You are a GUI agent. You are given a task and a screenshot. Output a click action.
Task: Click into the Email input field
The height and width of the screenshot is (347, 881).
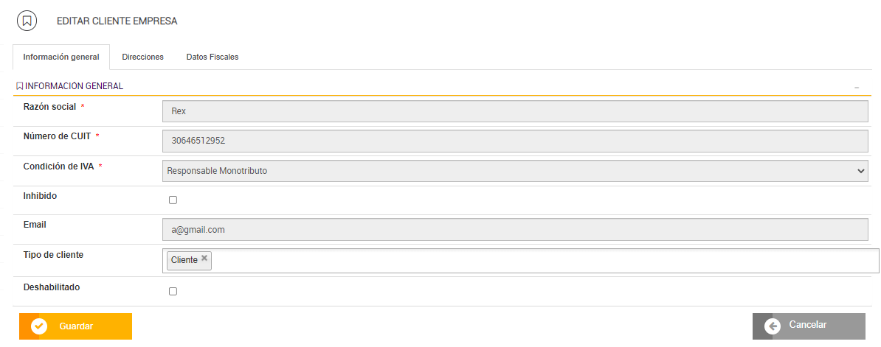pos(514,230)
